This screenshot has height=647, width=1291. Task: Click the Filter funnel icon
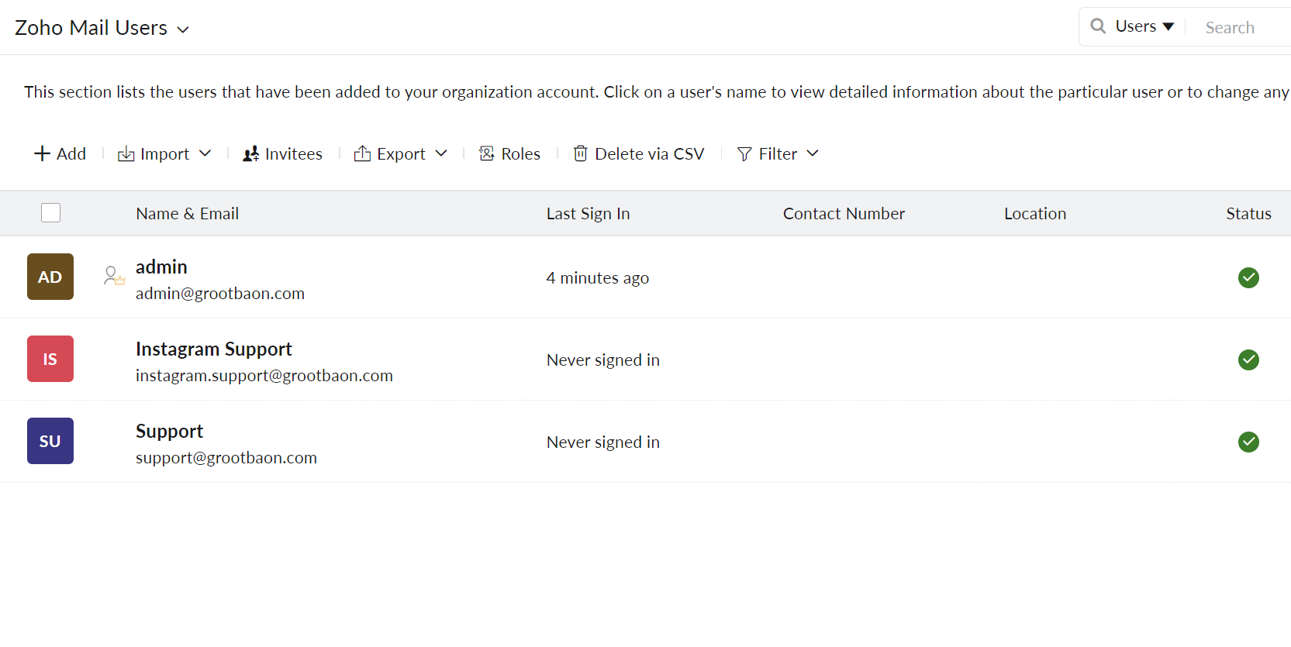click(744, 154)
